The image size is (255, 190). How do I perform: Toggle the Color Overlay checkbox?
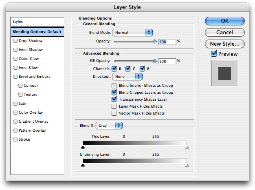pyautogui.click(x=15, y=113)
